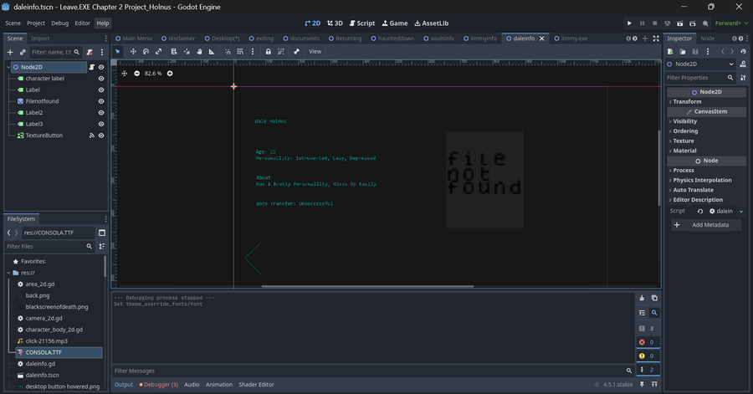Click the Add Metadata button
Image resolution: width=753 pixels, height=394 pixels.
pyautogui.click(x=706, y=224)
